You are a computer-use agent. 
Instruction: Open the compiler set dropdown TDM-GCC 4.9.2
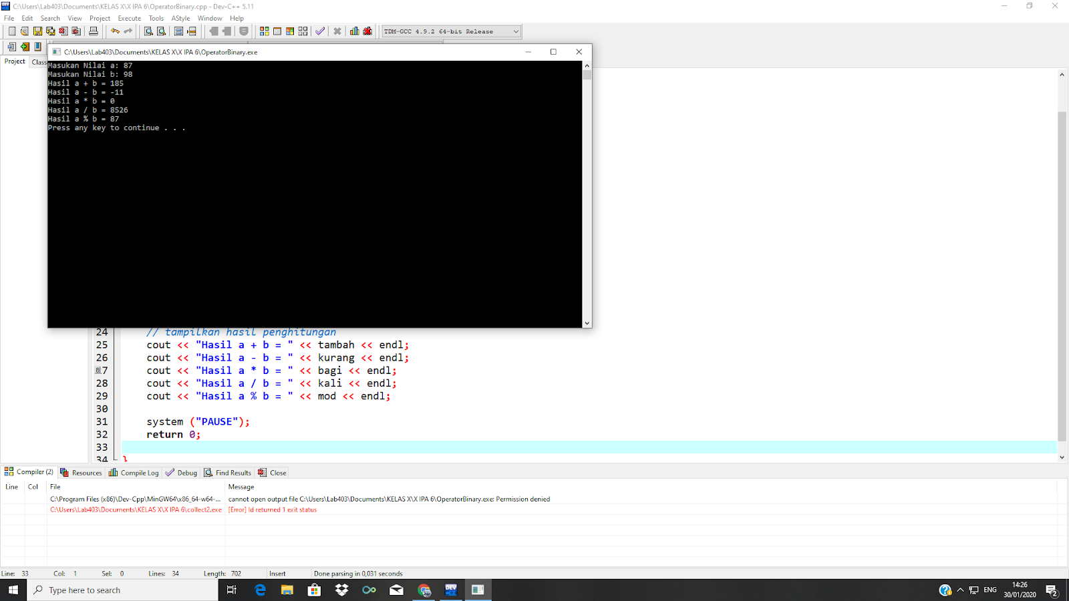click(x=451, y=31)
